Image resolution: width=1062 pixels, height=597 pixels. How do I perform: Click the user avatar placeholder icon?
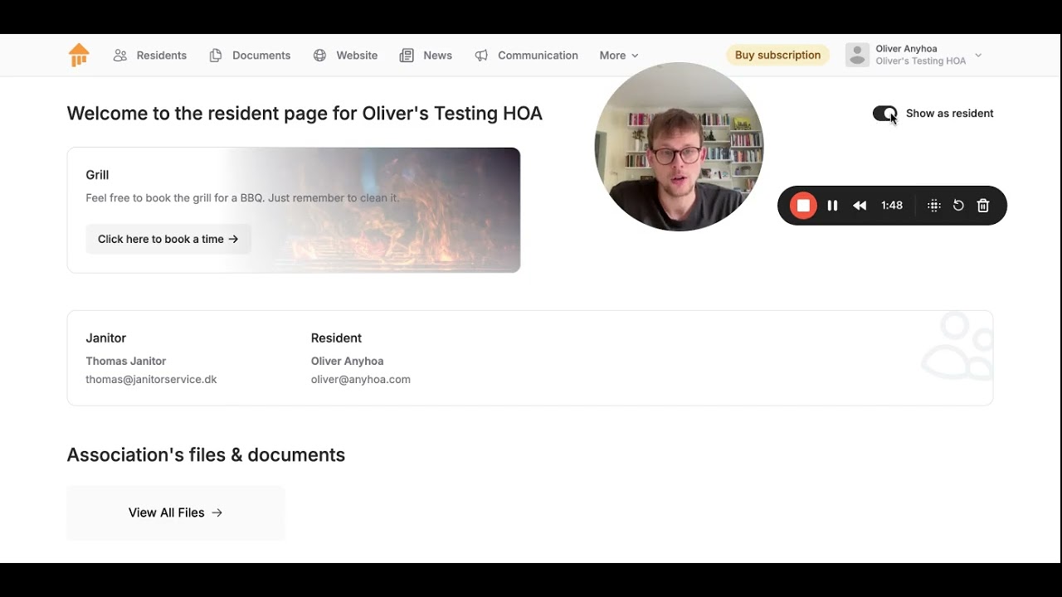tap(857, 56)
